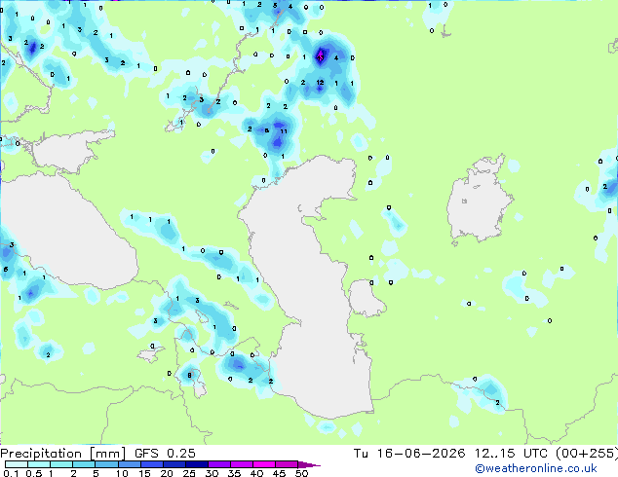The height and width of the screenshot is (477, 618).
Task: Click the legend label '0.1'
Action: (x=11, y=473)
